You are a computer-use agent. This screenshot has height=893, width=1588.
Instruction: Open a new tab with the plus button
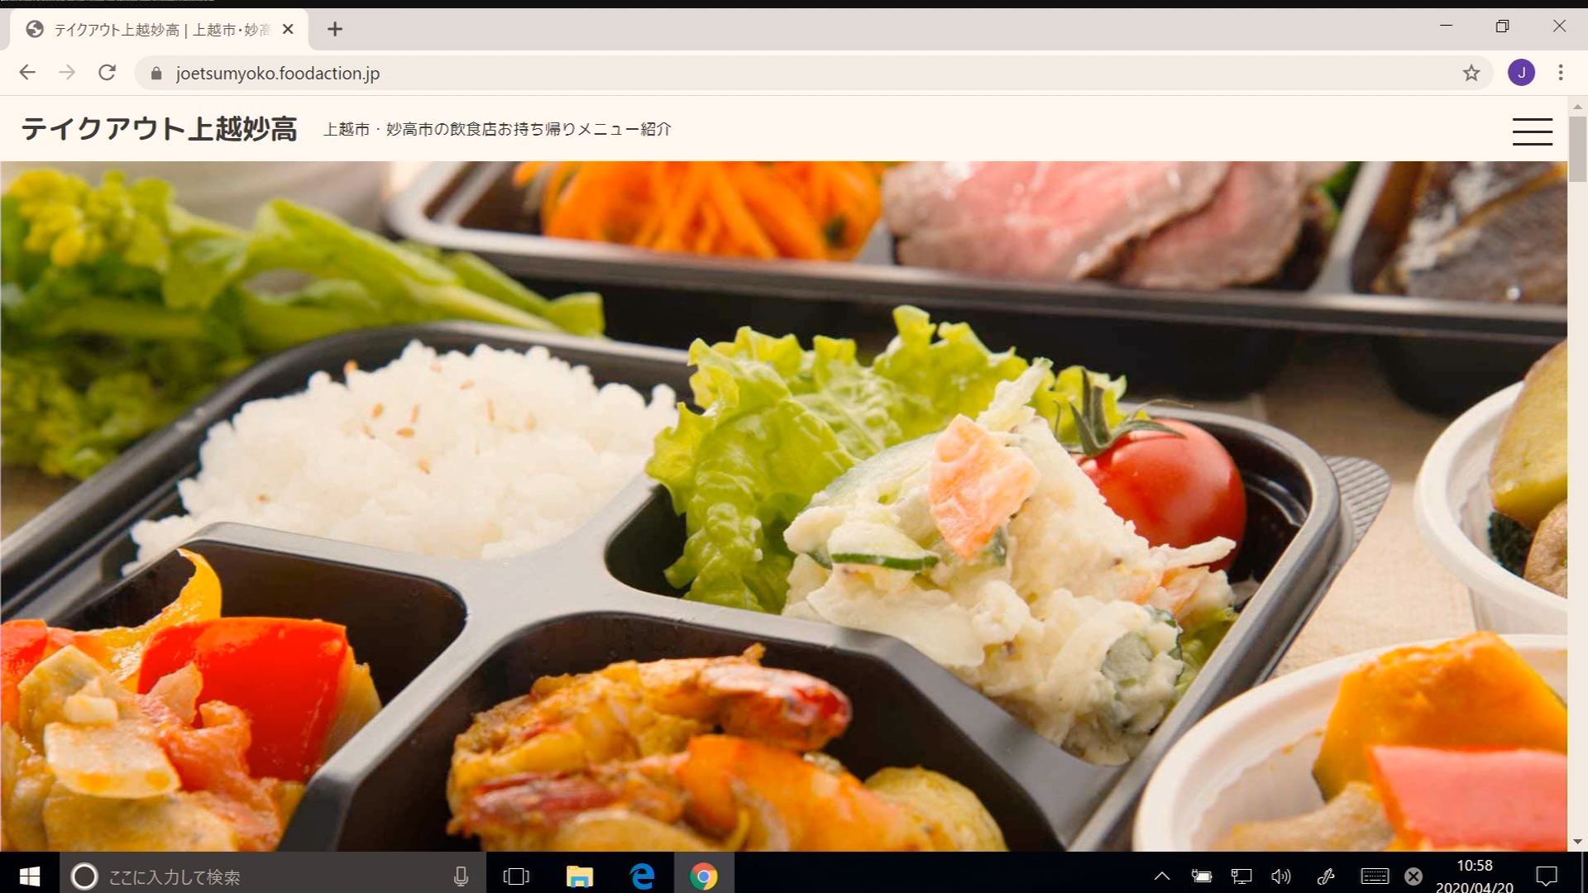(335, 30)
